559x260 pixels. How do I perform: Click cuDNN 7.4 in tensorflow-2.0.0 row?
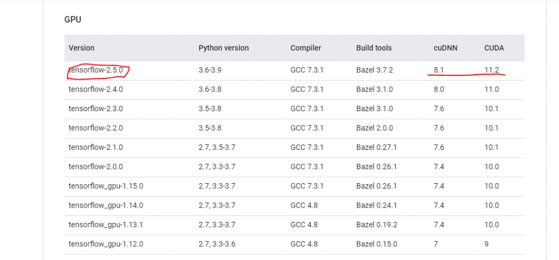click(439, 166)
